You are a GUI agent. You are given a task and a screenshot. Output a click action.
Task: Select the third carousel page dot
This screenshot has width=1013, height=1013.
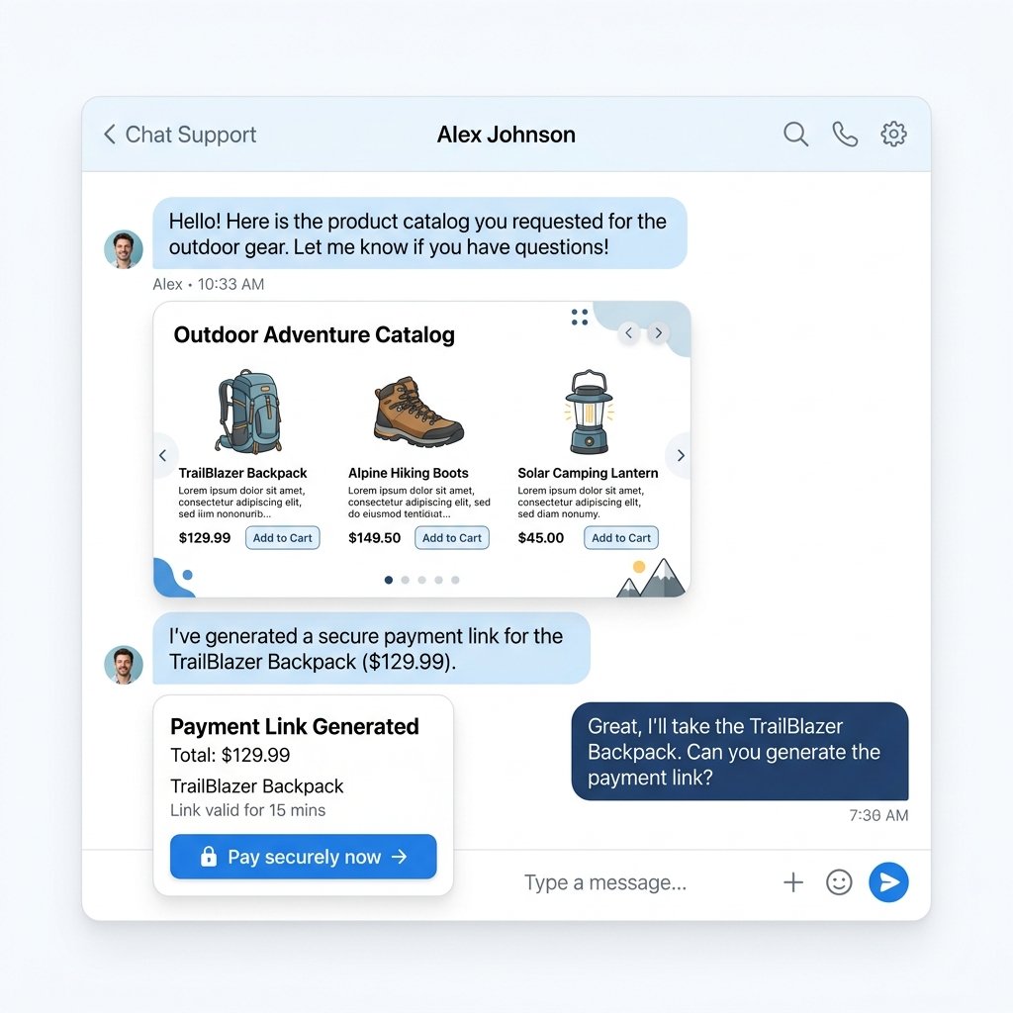point(421,580)
